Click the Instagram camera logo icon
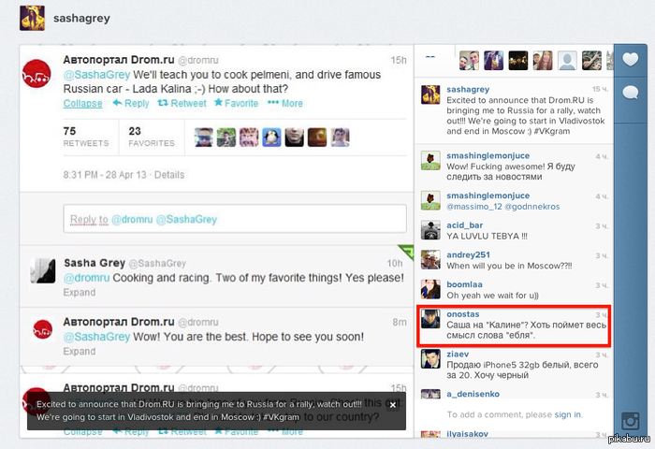Viewport: 655px width, 449px height. 630,421
